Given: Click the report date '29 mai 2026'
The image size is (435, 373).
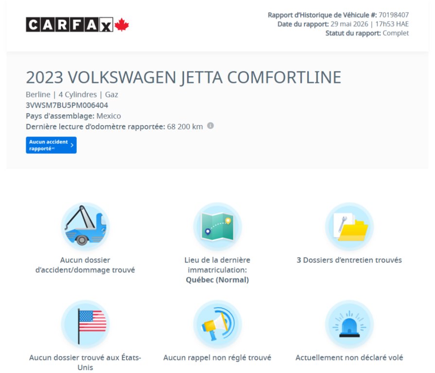Looking at the screenshot, I should [x=349, y=24].
